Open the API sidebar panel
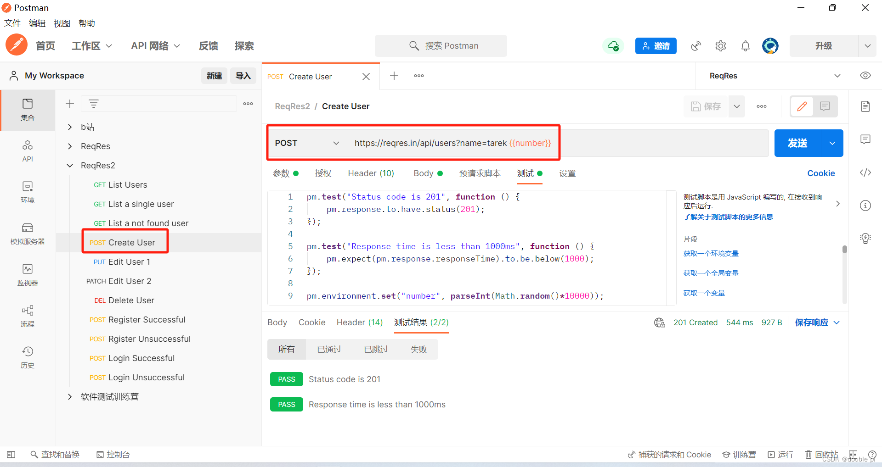 [x=28, y=151]
